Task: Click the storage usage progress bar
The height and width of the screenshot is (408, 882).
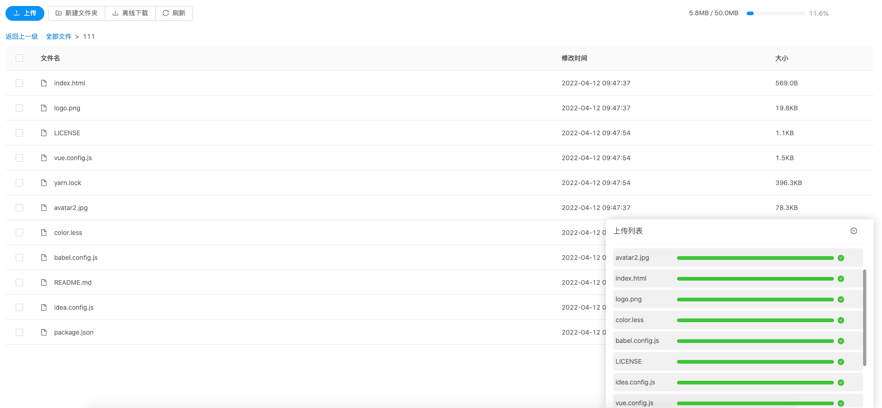Action: pyautogui.click(x=775, y=13)
